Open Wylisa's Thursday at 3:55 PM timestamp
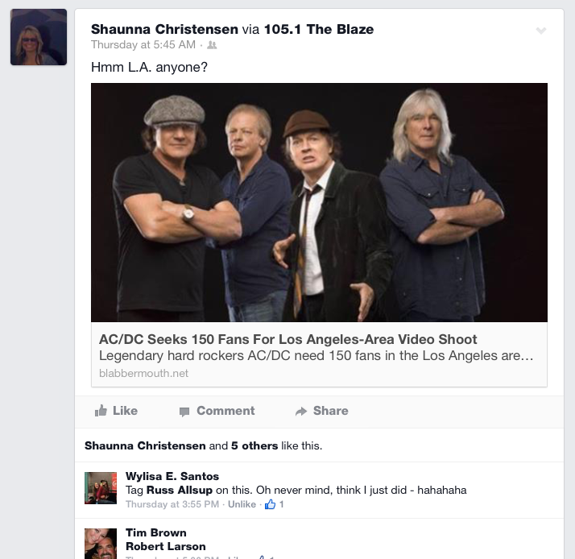The image size is (575, 559). click(172, 504)
